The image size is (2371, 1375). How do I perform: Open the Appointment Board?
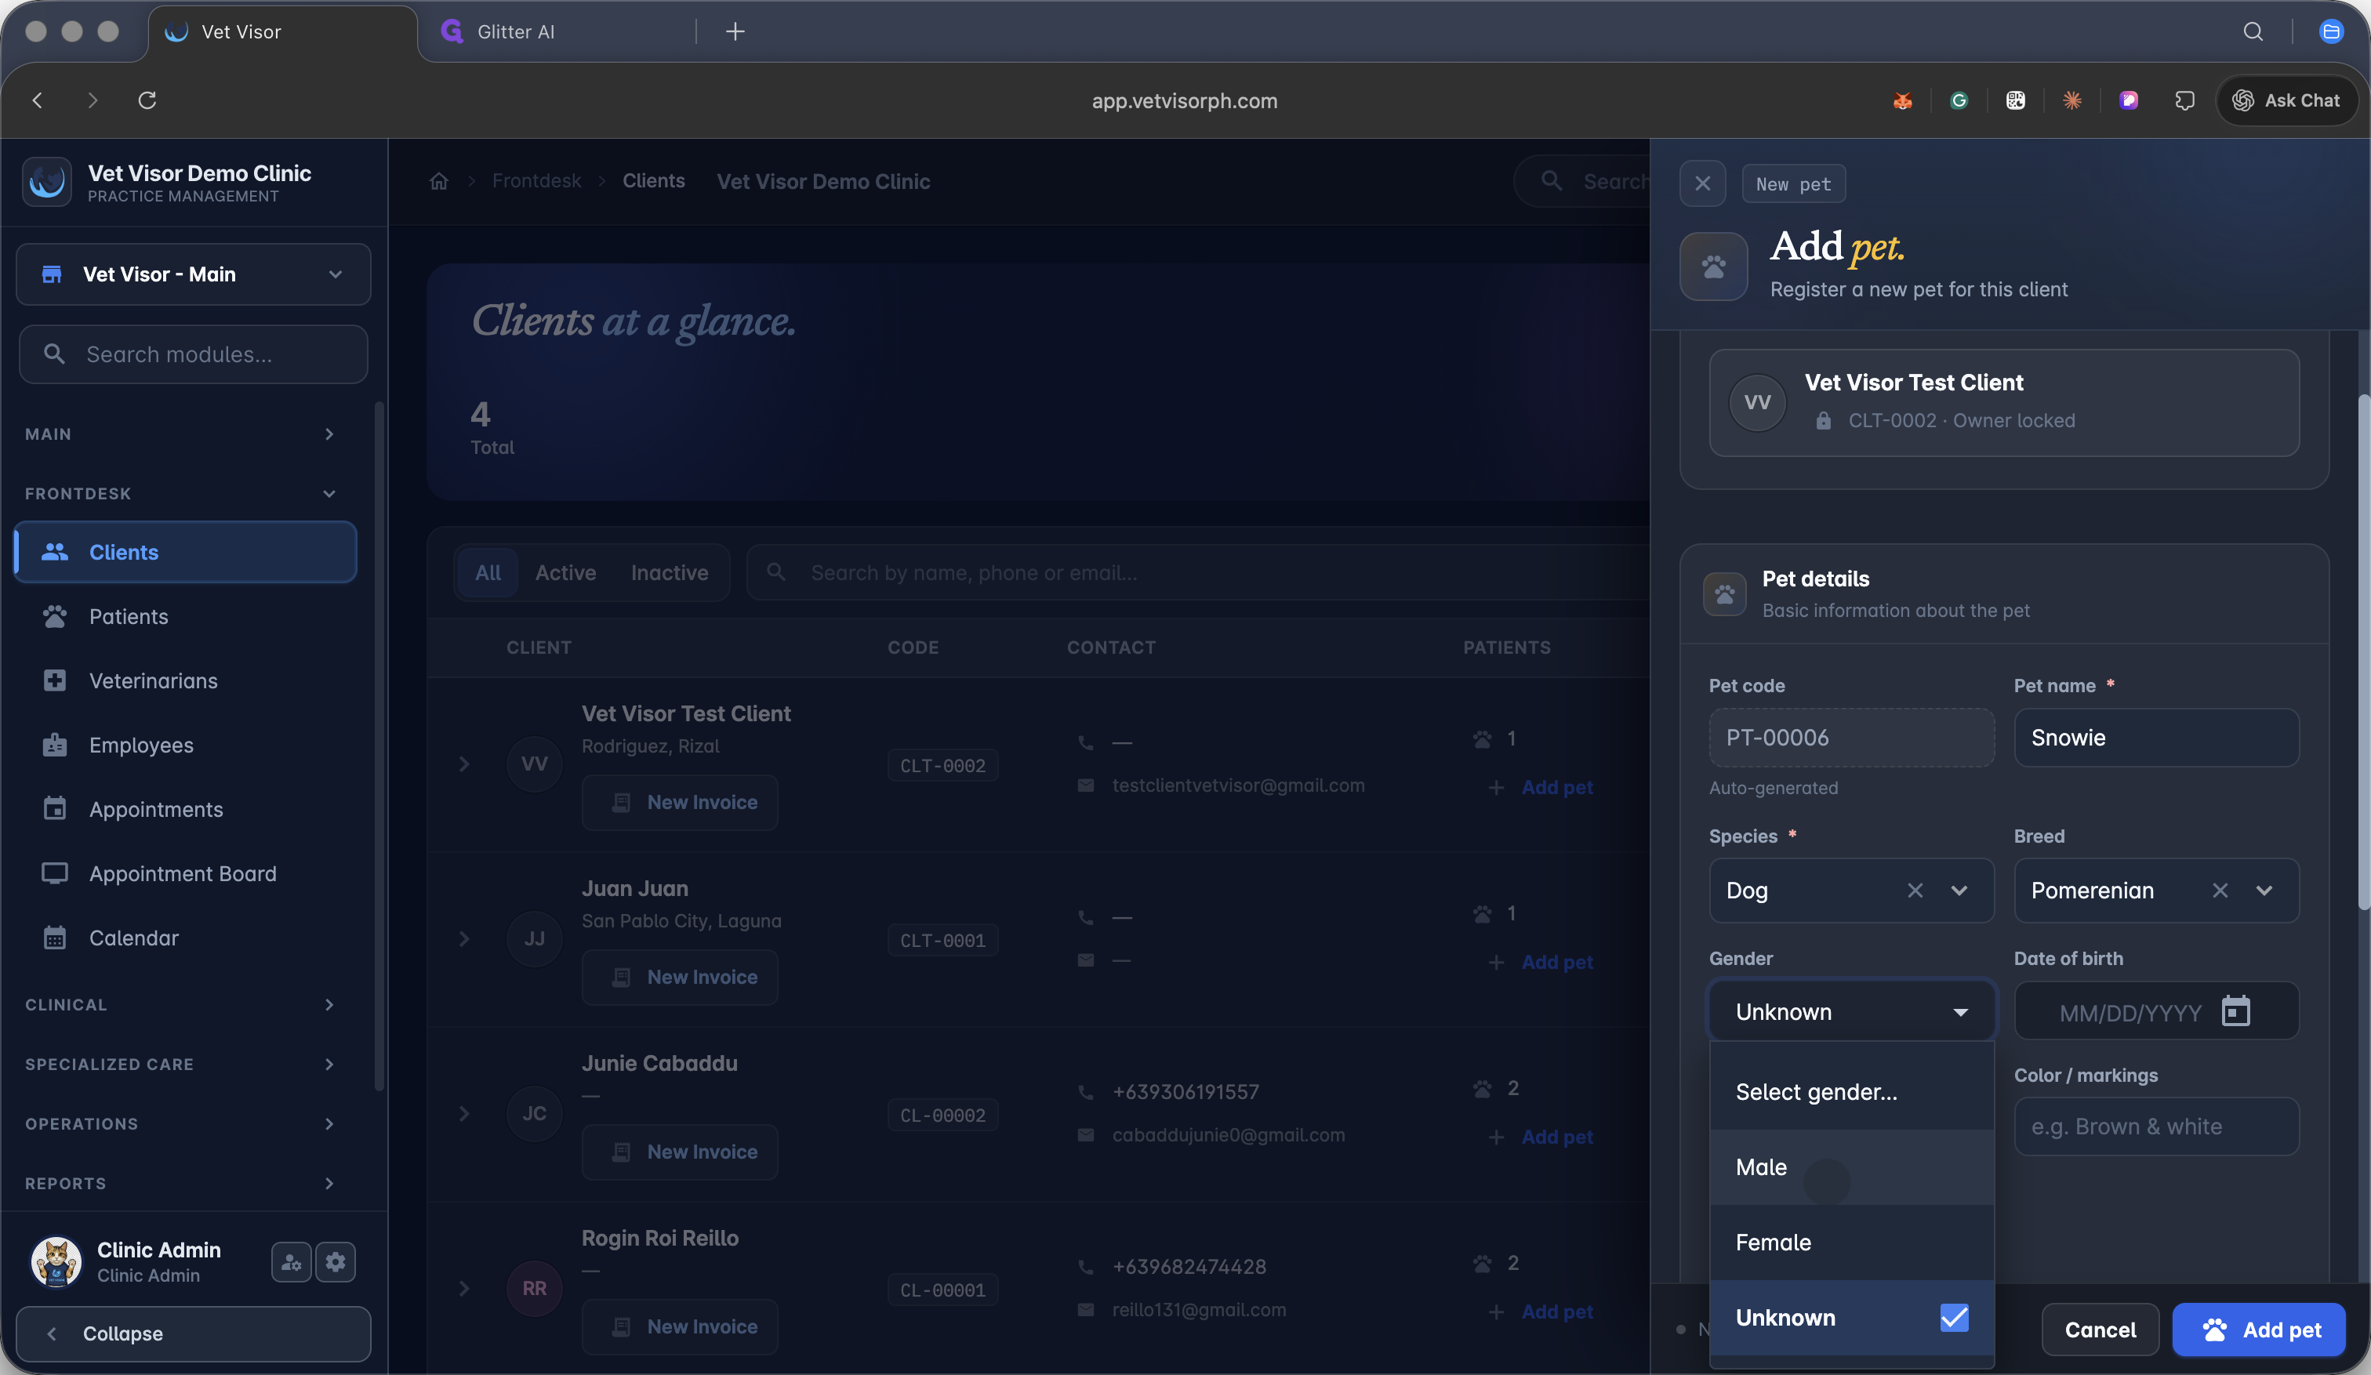tap(185, 873)
